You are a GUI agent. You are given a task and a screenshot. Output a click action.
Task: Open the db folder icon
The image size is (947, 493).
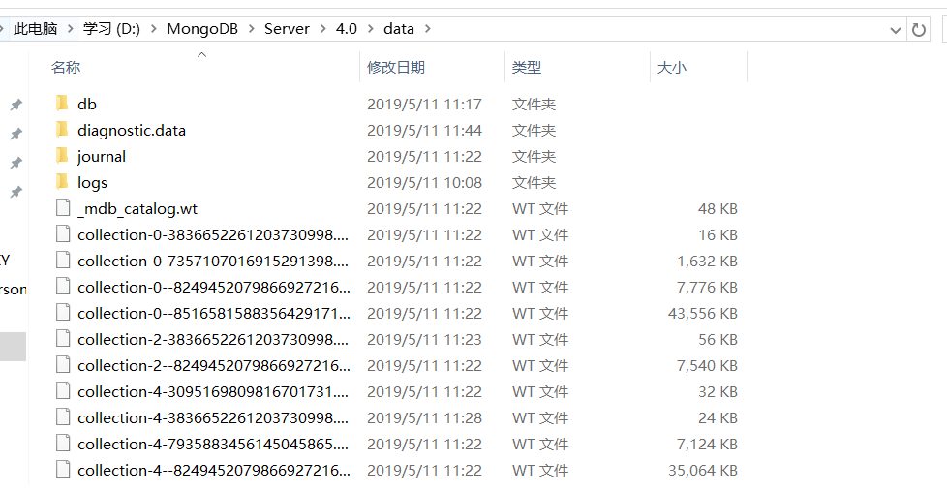[62, 104]
